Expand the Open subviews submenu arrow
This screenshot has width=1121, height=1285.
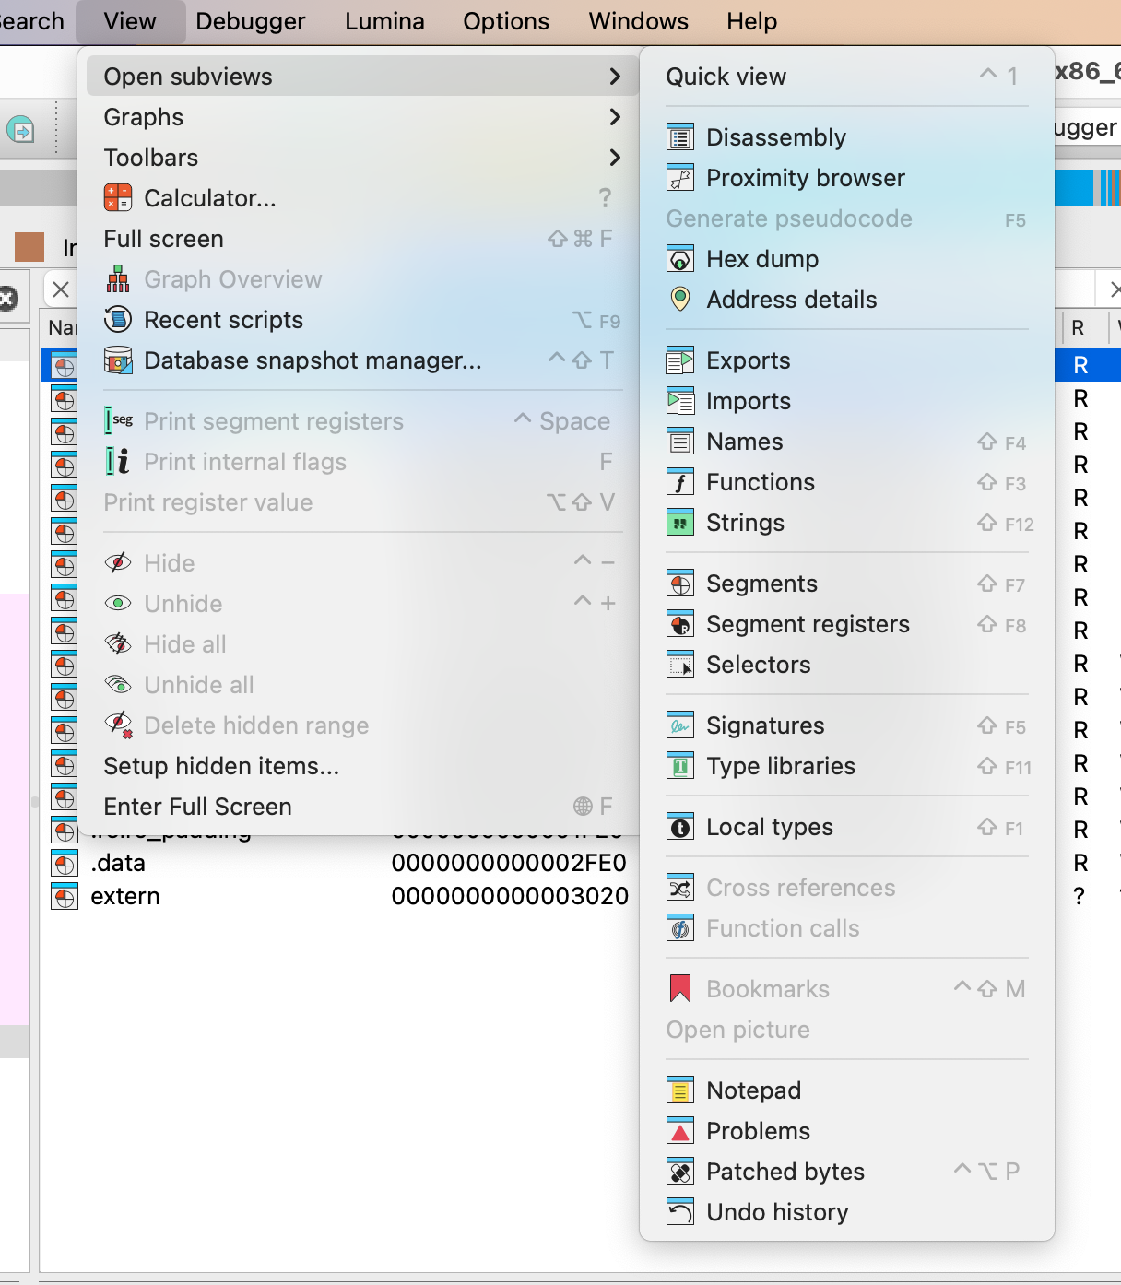pos(615,77)
